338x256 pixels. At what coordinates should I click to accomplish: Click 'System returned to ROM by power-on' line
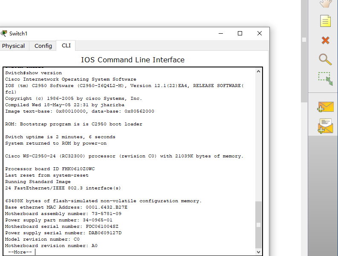(x=56, y=143)
